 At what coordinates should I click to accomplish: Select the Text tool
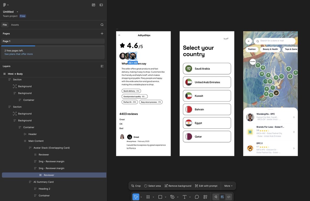click(x=184, y=197)
